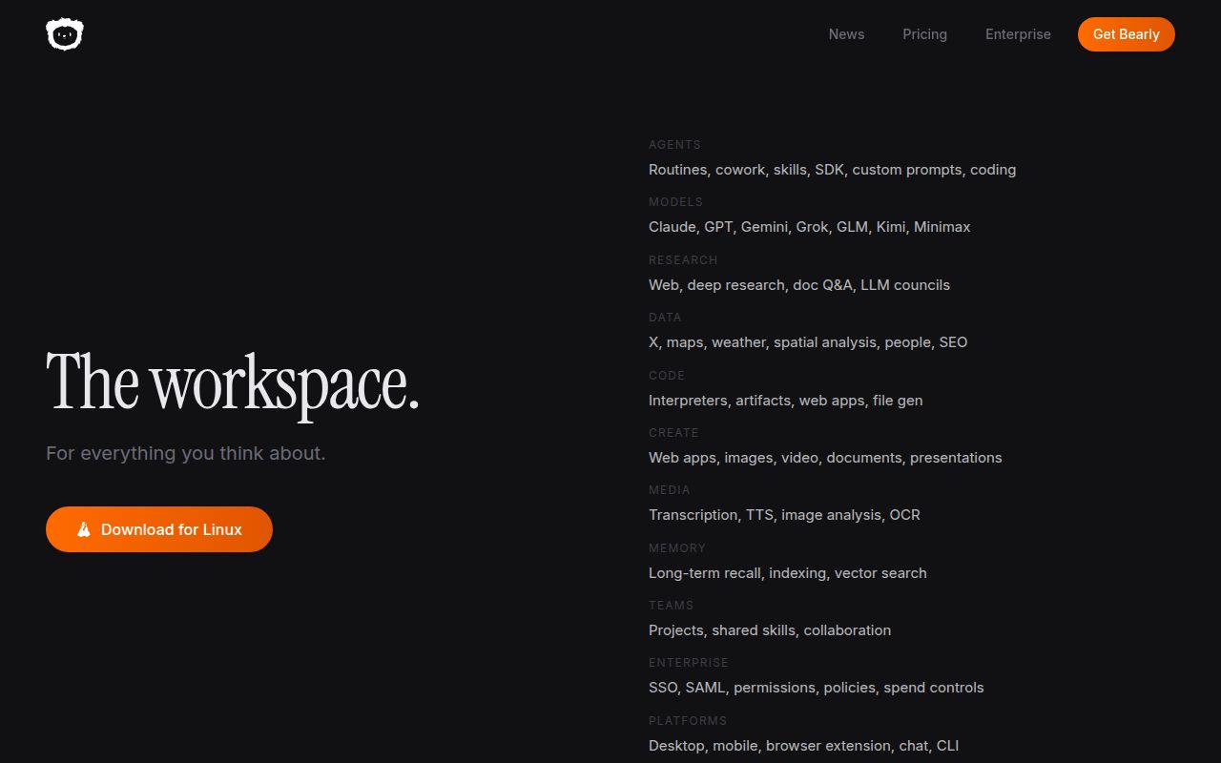The image size is (1221, 763).
Task: Click the line 'Web, deep research, doc Q&A, LLM councils'
Action: (799, 285)
